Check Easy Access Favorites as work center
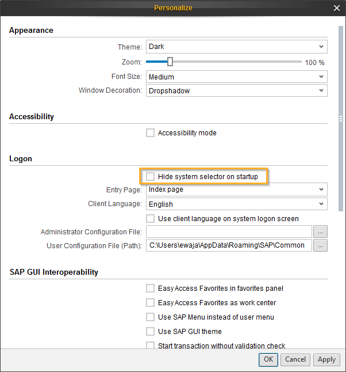 coord(151,303)
